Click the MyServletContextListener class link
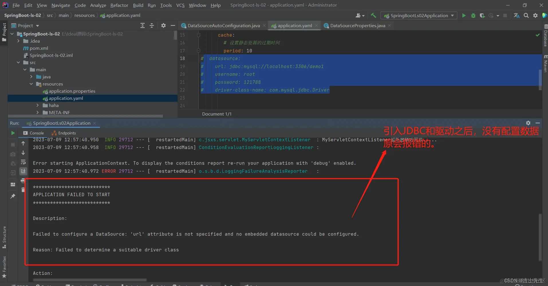The height and width of the screenshot is (286, 548). click(x=255, y=140)
